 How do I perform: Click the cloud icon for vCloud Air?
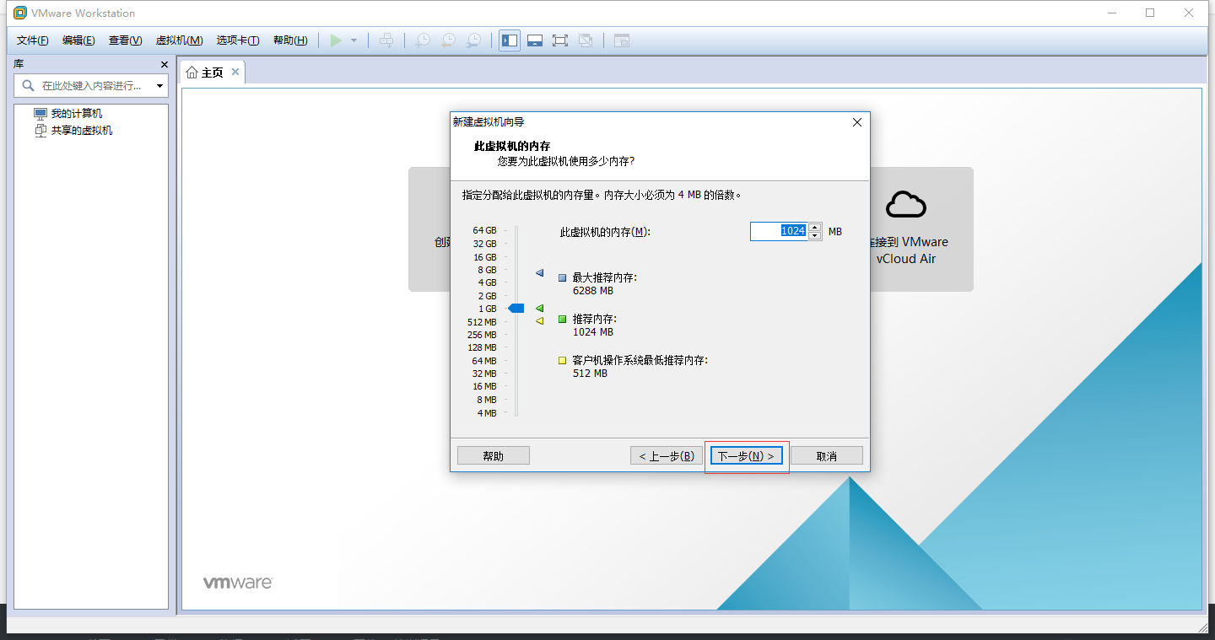pos(906,205)
